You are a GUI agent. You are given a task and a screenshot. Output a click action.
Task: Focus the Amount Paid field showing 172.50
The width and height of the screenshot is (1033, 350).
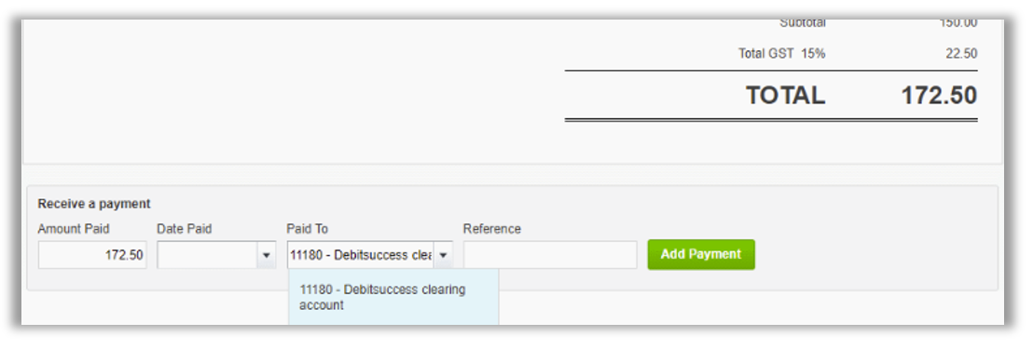[92, 255]
